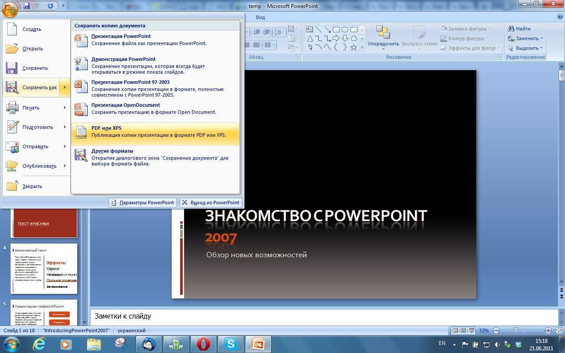Adjust the zoom slider handle
The width and height of the screenshot is (565, 353).
(516, 330)
